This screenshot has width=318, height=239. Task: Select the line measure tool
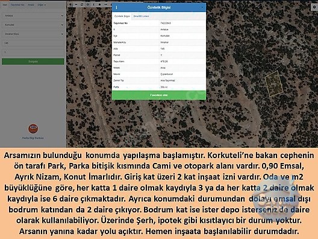point(105,4)
